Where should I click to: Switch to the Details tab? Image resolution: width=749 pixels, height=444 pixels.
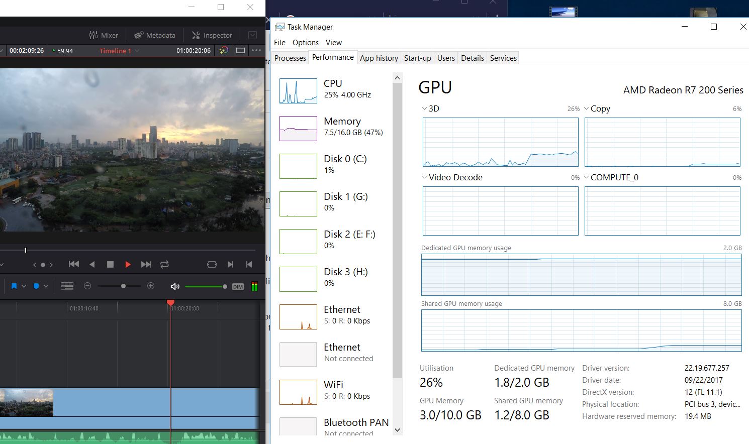point(473,58)
